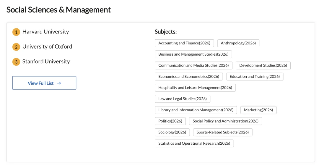
Task: Click the View Full List button
Action: (x=44, y=83)
